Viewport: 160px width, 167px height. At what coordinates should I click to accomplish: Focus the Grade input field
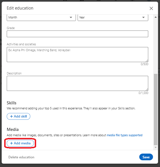[77, 34]
